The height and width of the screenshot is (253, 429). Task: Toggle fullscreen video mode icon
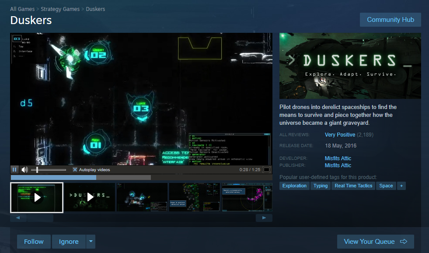[266, 170]
